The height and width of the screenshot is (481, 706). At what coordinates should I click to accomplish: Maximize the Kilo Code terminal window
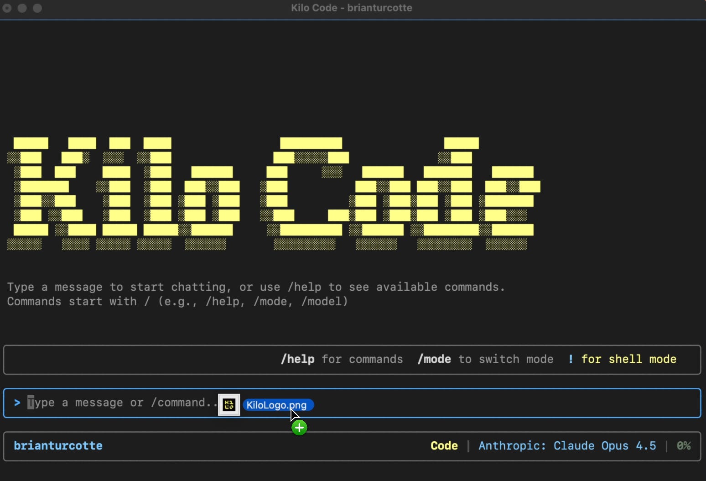coord(37,8)
